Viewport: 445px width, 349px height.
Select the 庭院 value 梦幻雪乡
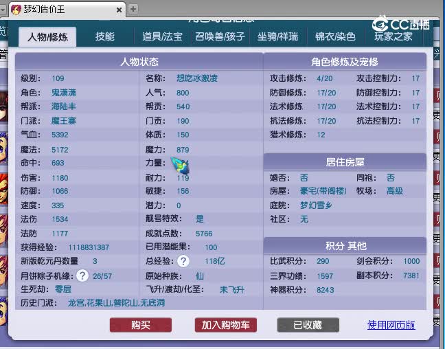pyautogui.click(x=316, y=205)
